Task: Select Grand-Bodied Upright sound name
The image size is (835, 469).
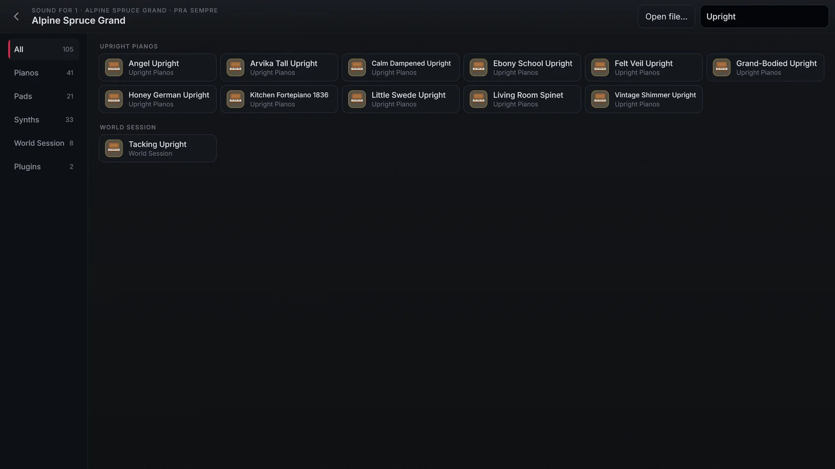Action: coord(777,63)
